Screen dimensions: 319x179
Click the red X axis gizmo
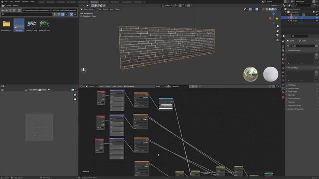[x=270, y=18]
